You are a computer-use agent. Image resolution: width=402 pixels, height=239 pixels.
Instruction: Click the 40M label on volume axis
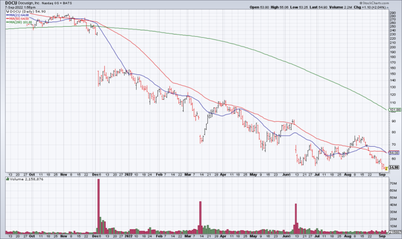(394, 205)
